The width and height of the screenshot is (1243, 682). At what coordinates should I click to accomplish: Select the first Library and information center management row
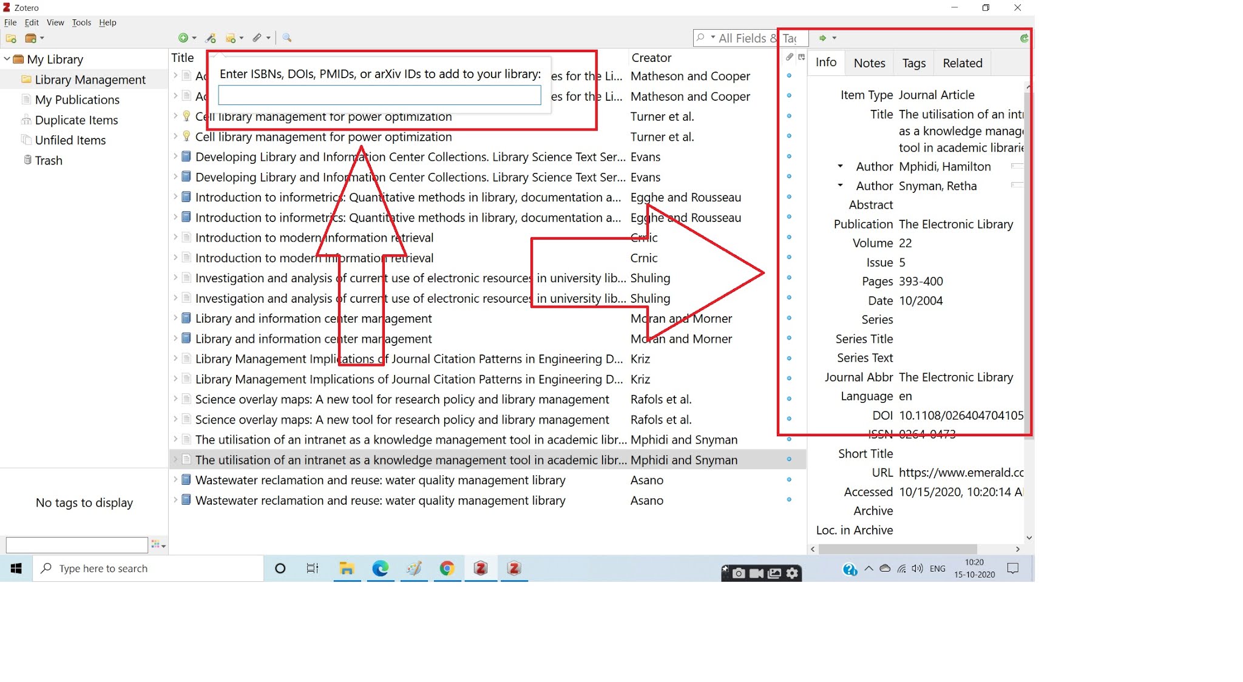click(x=487, y=319)
